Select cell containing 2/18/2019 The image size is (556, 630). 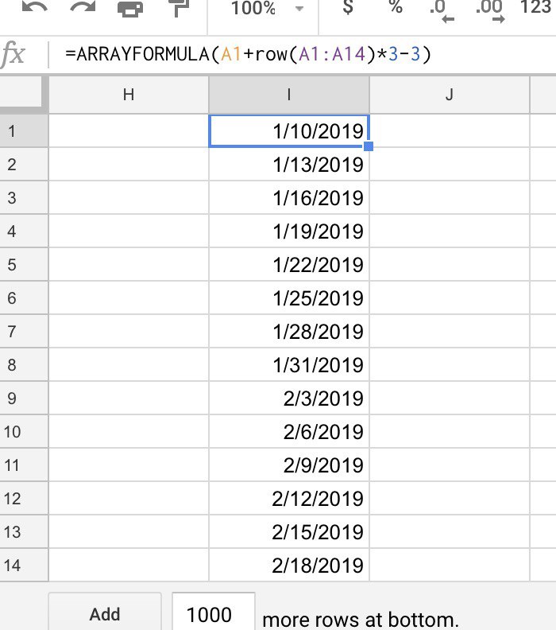[x=289, y=566]
